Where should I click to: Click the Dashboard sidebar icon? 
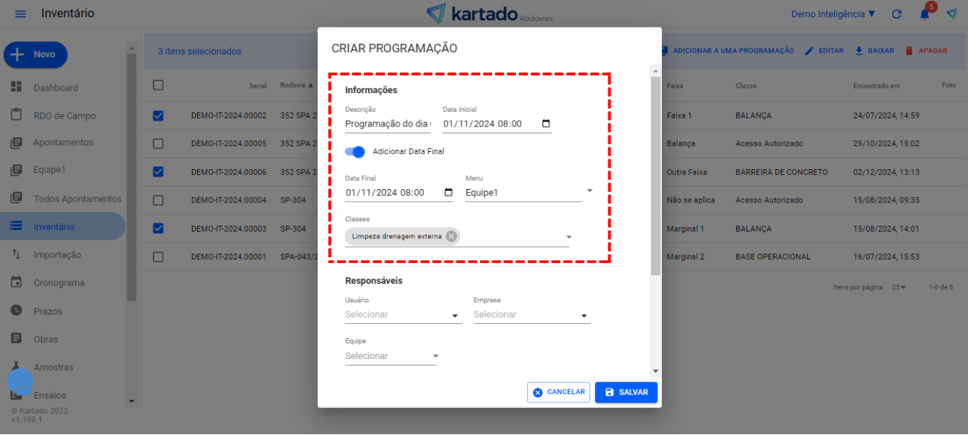[16, 87]
